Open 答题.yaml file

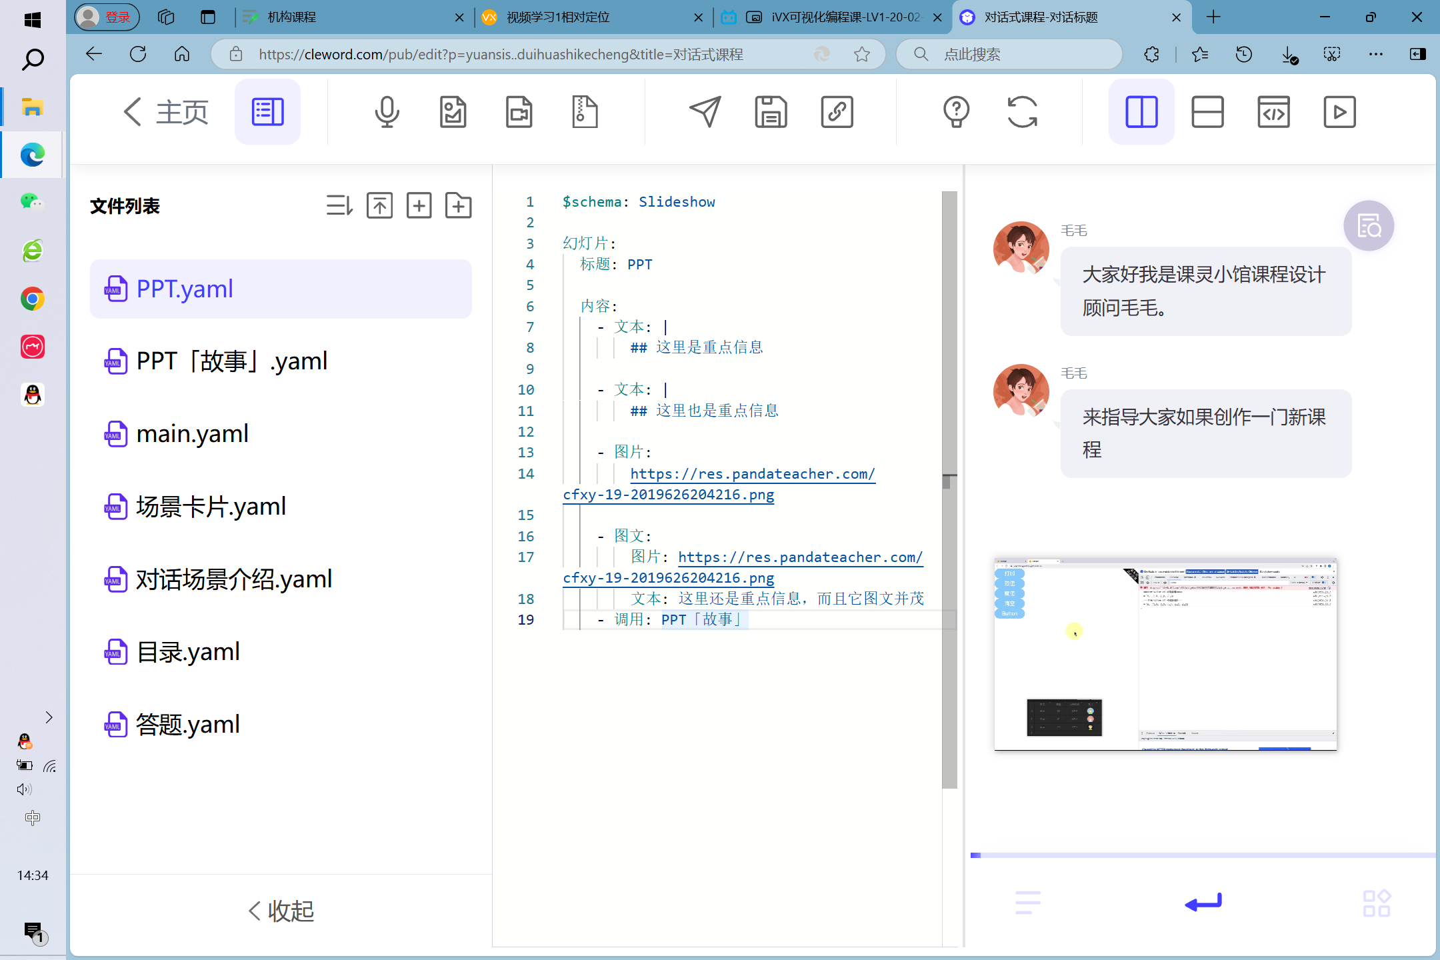click(281, 725)
